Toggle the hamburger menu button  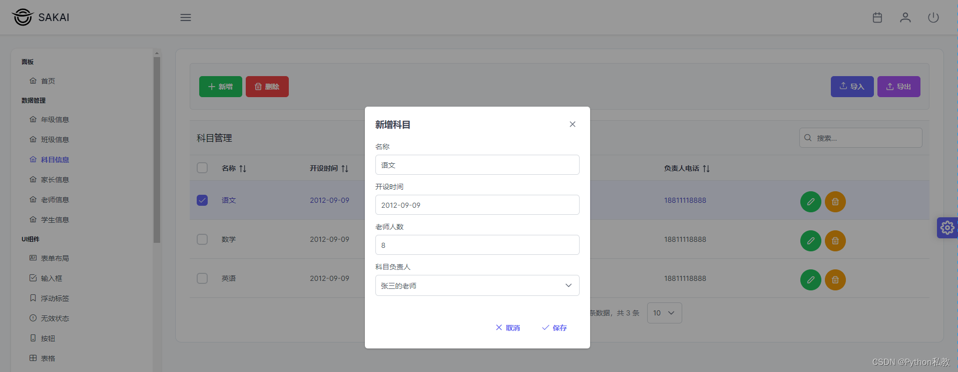point(186,18)
